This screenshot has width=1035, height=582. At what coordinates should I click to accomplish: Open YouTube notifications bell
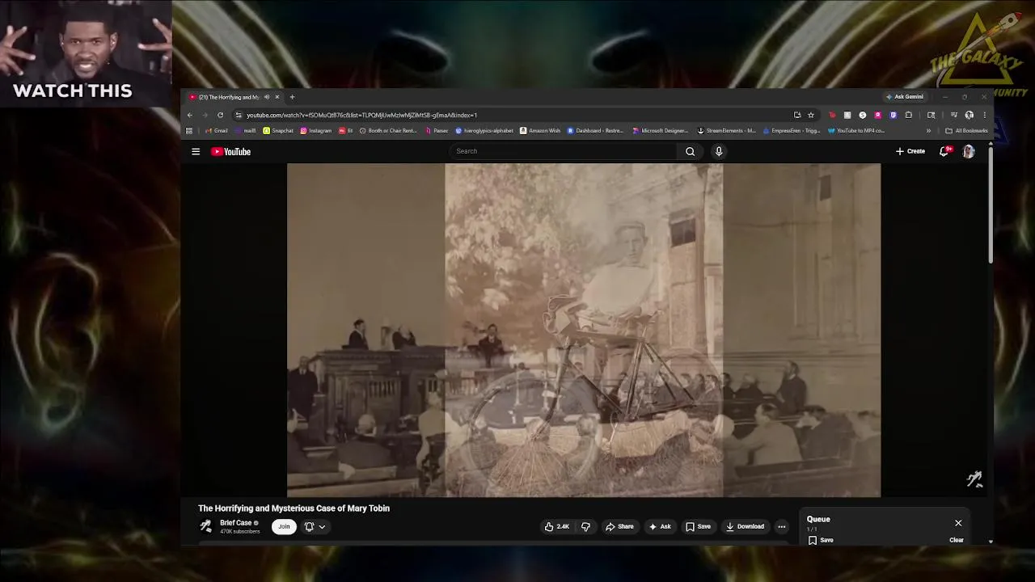tap(944, 151)
